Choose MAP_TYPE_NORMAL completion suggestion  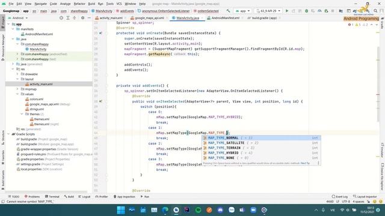(x=261, y=138)
